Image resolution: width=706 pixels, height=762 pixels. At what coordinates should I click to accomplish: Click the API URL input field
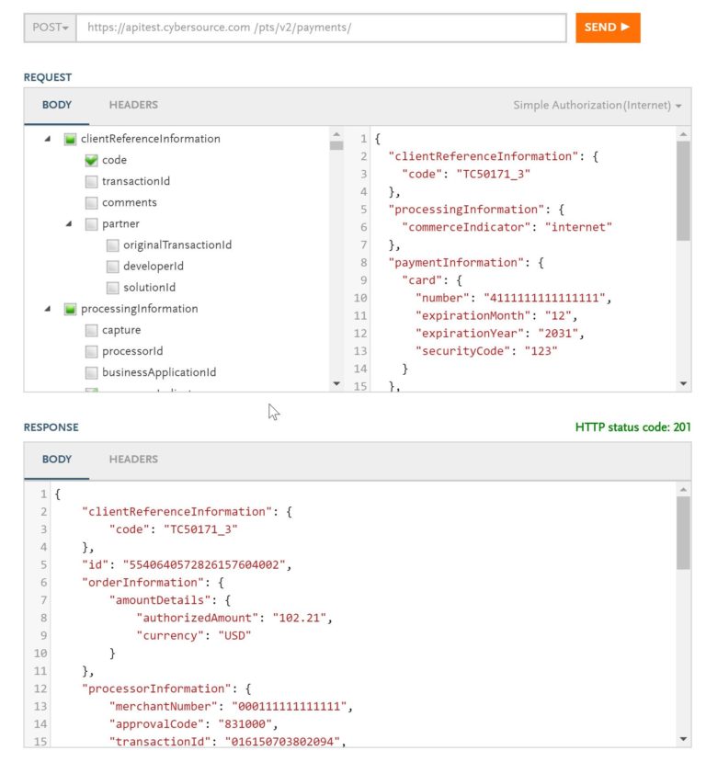(321, 28)
